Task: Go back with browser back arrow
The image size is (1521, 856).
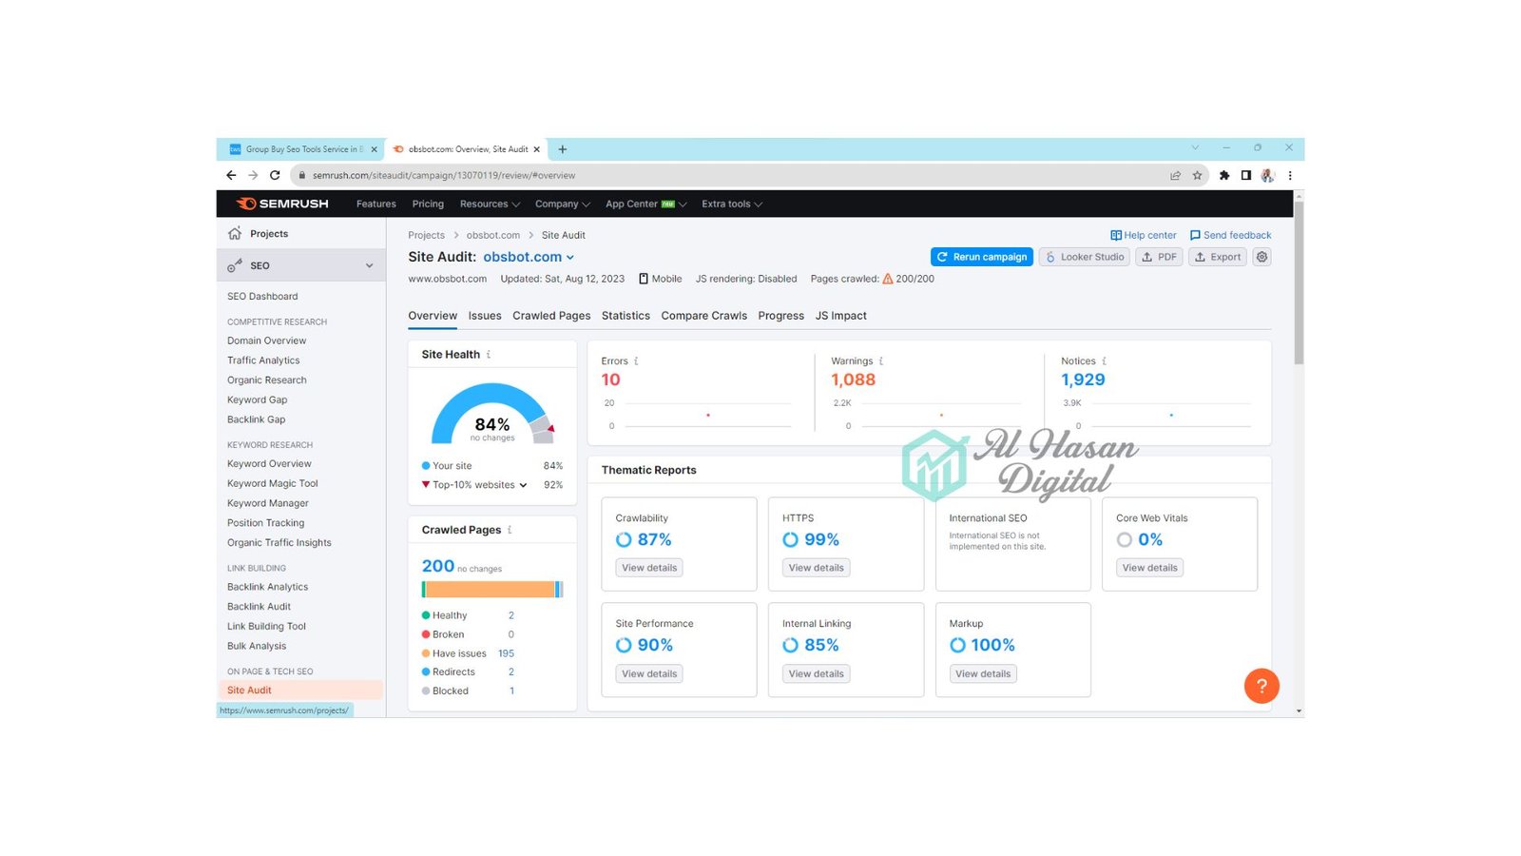Action: pyautogui.click(x=231, y=175)
